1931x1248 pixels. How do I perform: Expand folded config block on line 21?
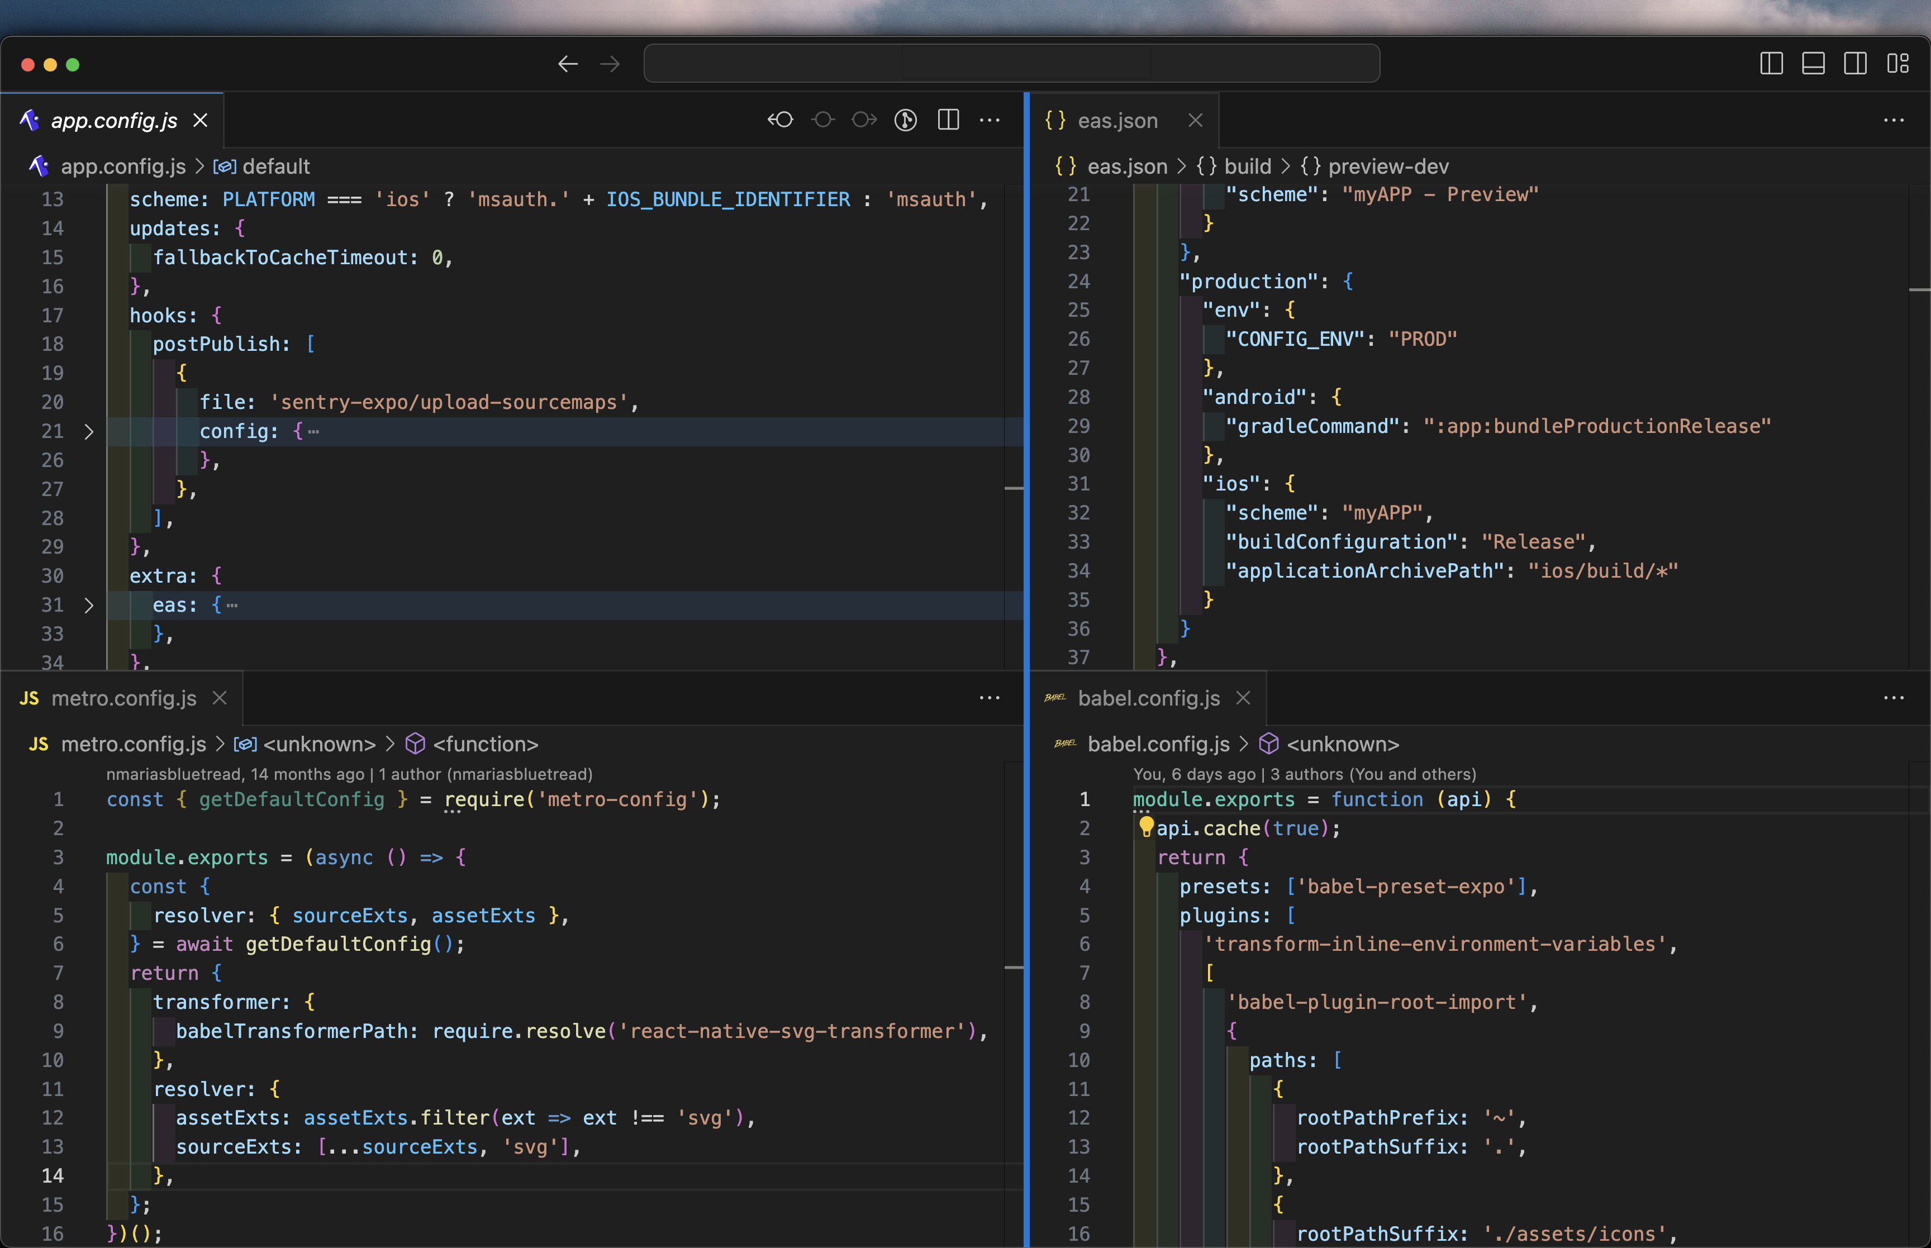89,432
